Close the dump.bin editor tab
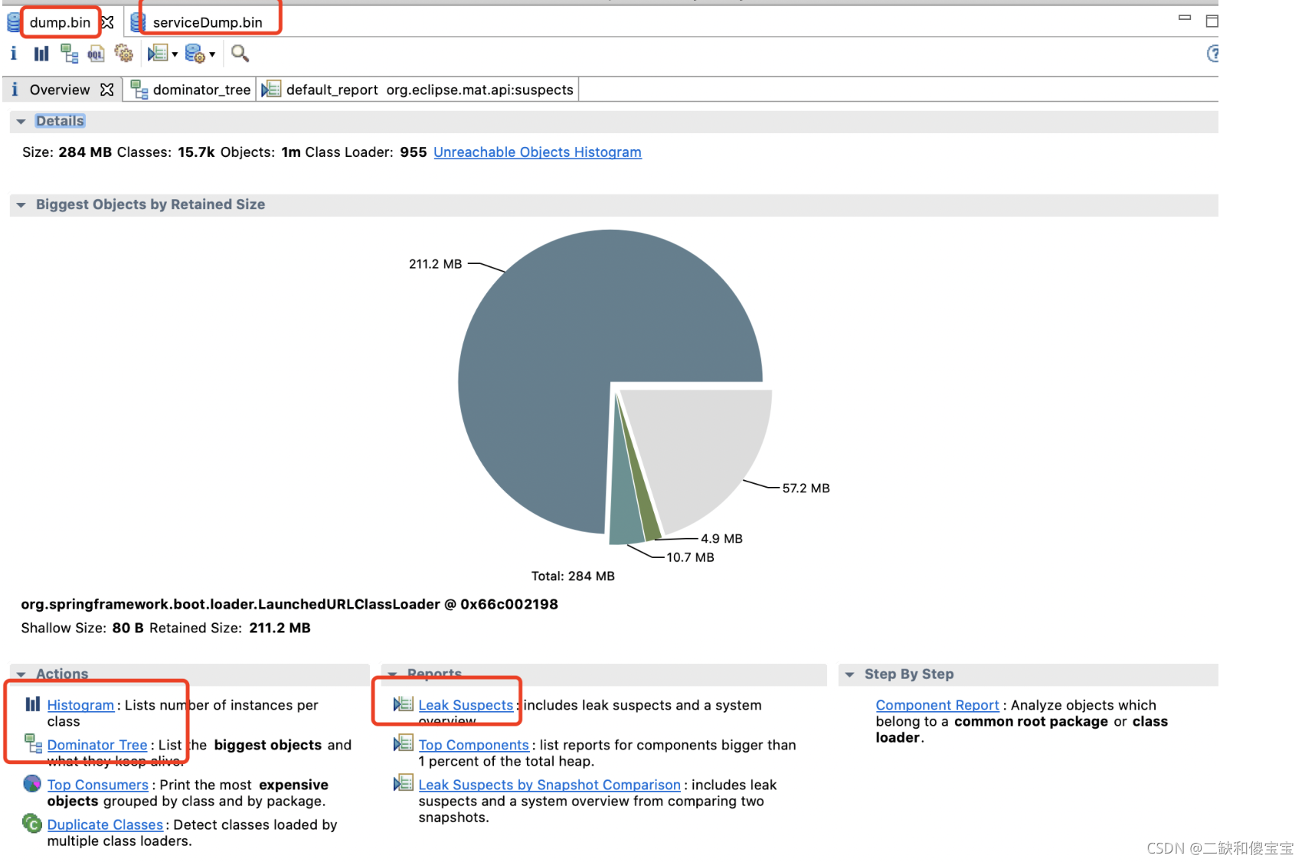 (x=108, y=22)
